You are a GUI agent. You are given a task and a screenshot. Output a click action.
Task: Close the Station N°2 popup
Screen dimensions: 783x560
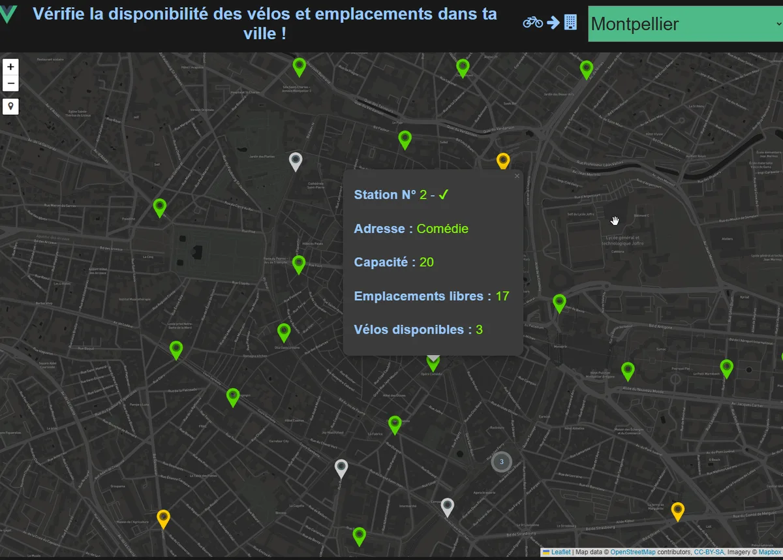pos(516,176)
